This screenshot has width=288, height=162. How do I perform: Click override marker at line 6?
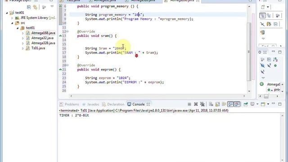click(x=60, y=6)
